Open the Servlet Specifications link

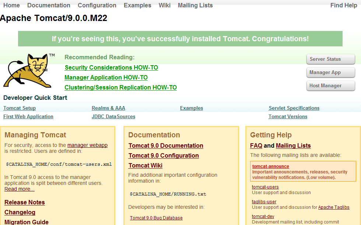tap(294, 108)
